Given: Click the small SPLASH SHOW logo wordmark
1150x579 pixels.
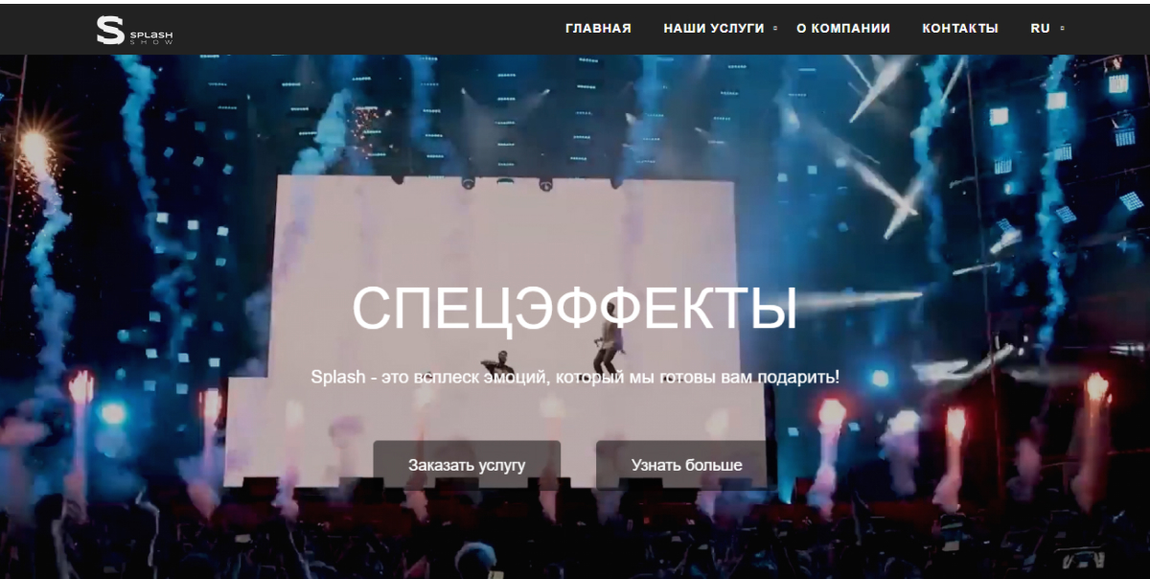Looking at the screenshot, I should coord(150,38).
